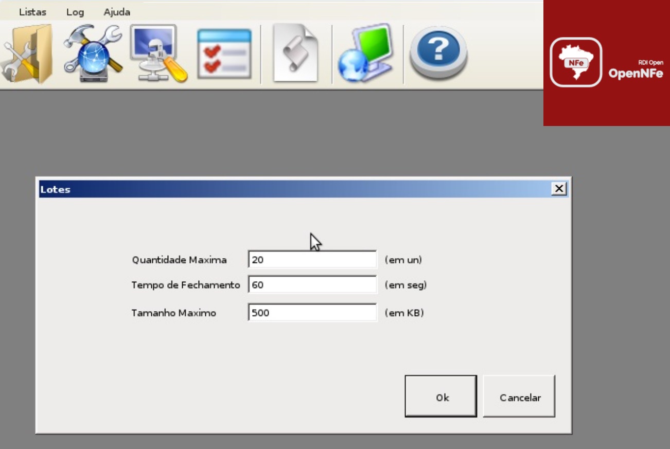
Task: Confirm the Lotes dialog with Ok
Action: pyautogui.click(x=441, y=396)
